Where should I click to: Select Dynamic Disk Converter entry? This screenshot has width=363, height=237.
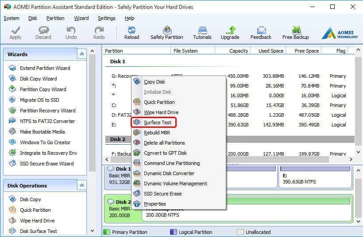[178, 173]
